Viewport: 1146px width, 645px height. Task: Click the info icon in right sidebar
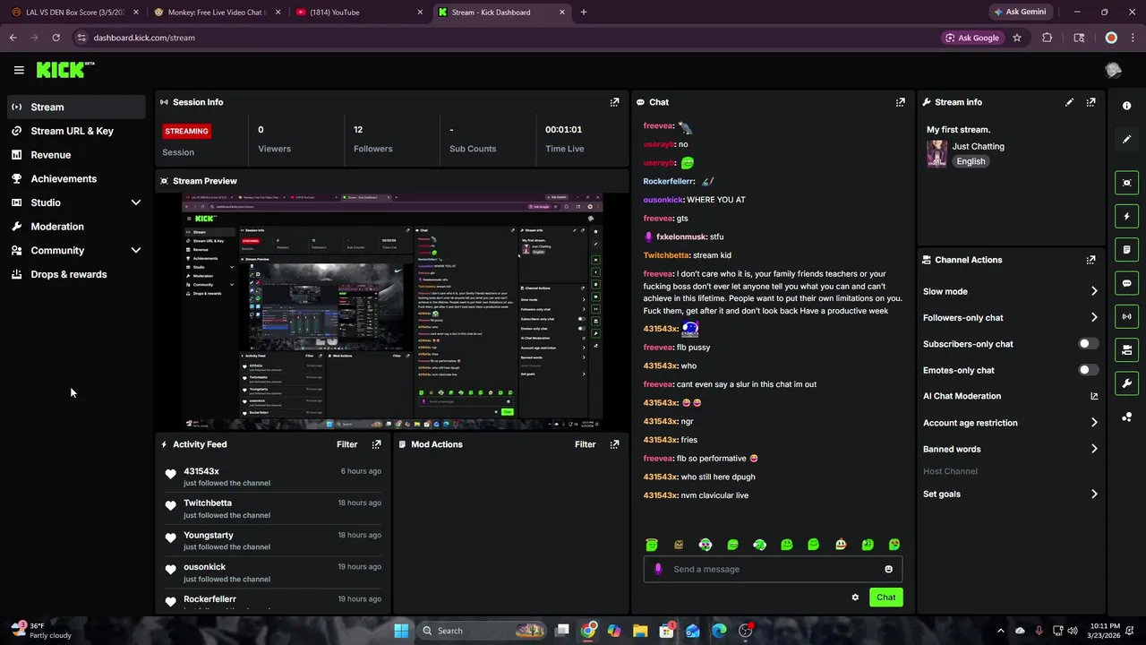(x=1126, y=106)
